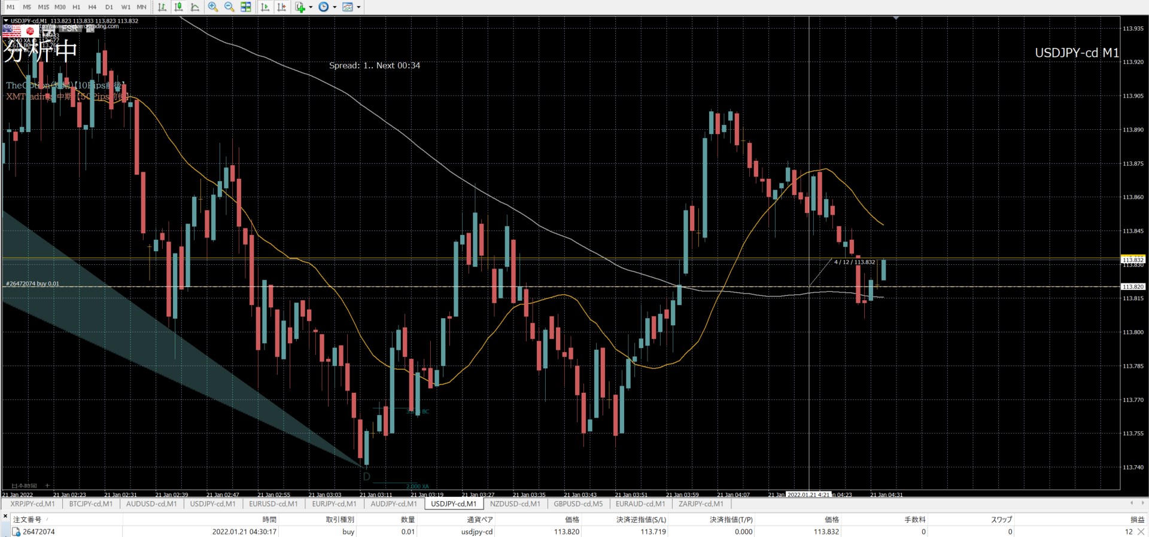Switch to line chart display
The image size is (1149, 537).
195,7
